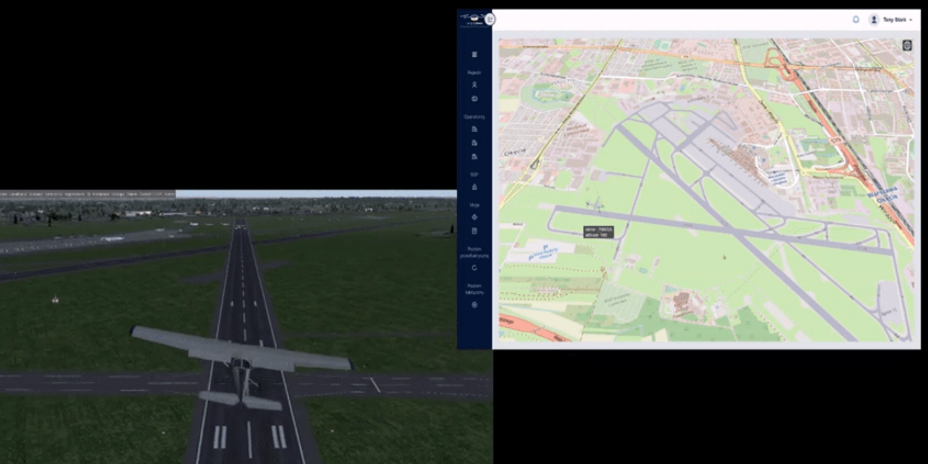Toggle the sidebar collapse button beside logo

(x=490, y=19)
